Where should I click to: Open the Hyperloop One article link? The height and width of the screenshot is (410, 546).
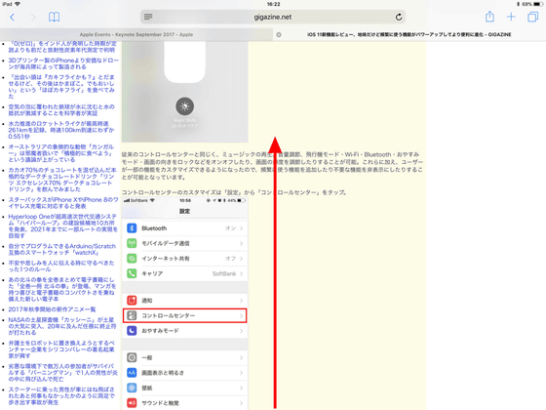tap(63, 225)
